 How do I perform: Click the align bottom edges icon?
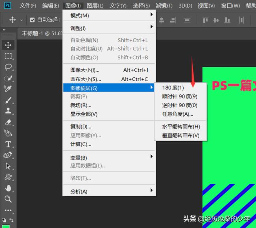click(x=227, y=20)
